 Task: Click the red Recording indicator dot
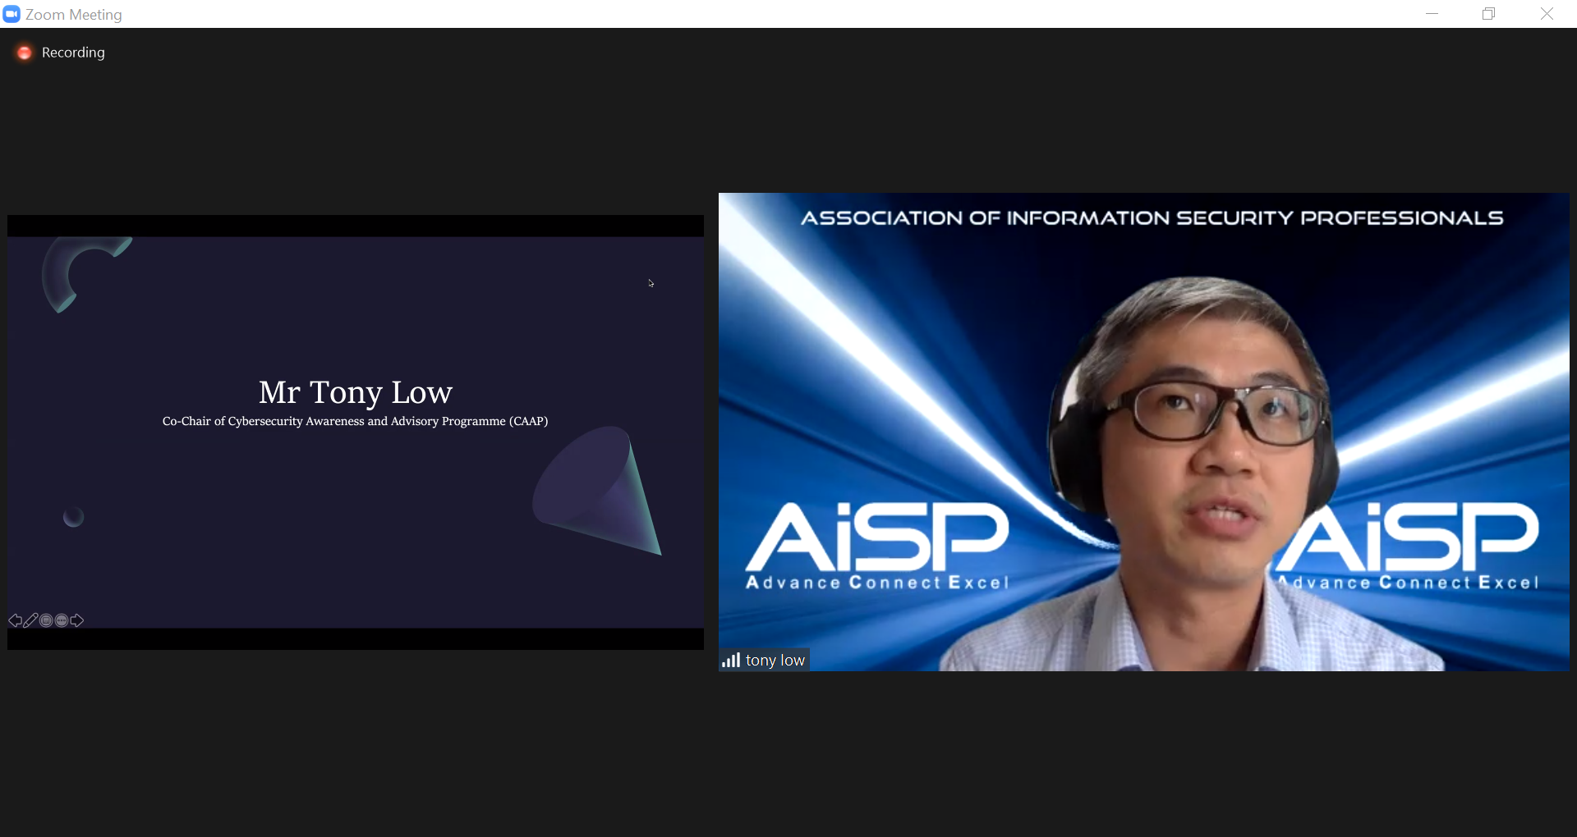pyautogui.click(x=25, y=53)
